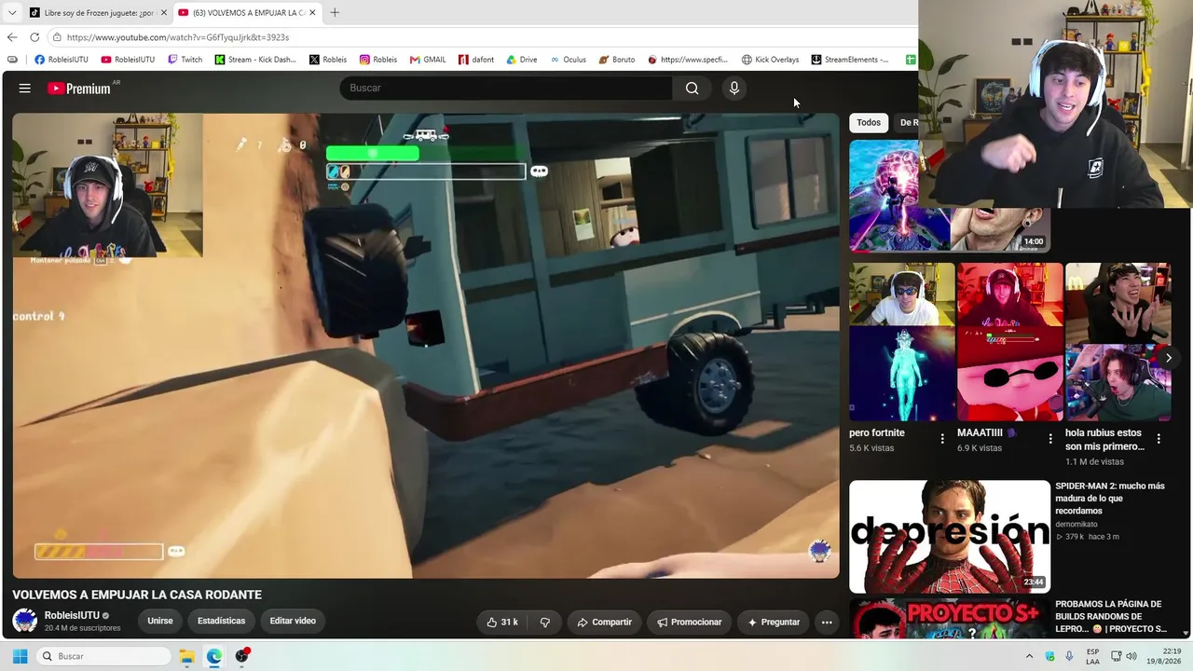1193x671 pixels.
Task: Open the browser tab list dropdown
Action: [x=12, y=13]
